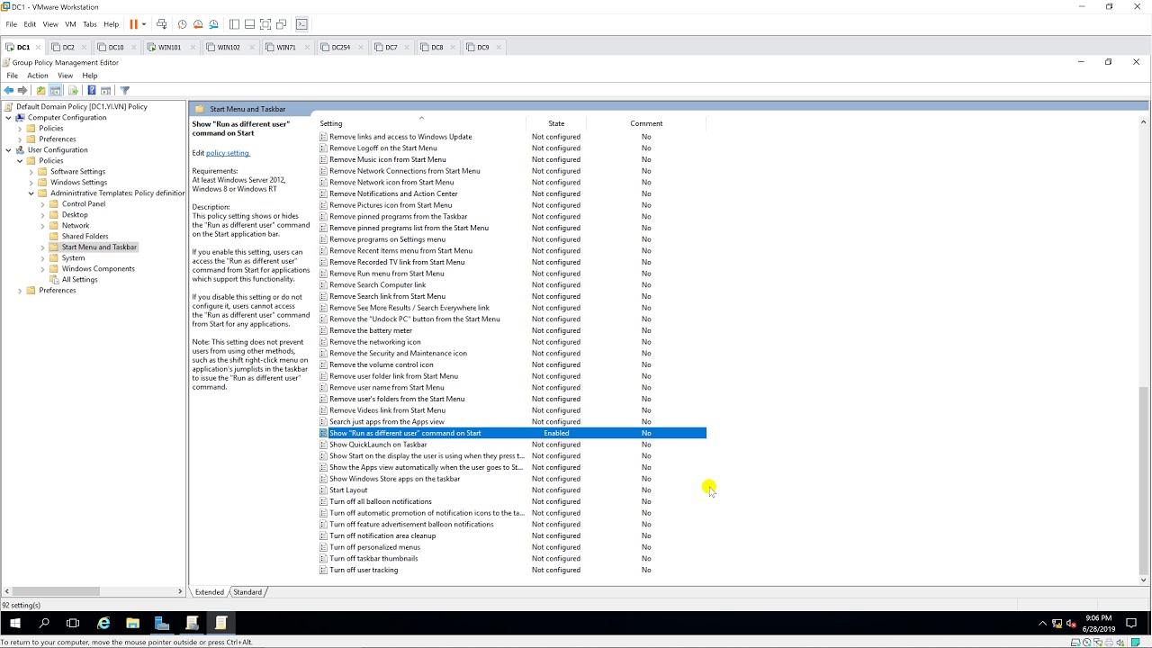Enter VMware full screen mode icon

point(265,24)
